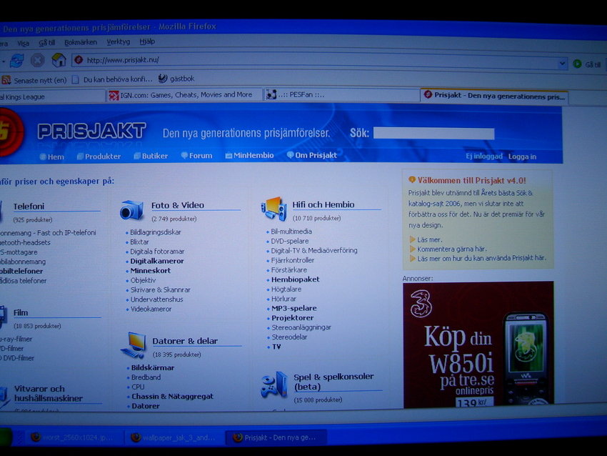Viewport: 607px width, 456px height.
Task: Click the Firefox stop loading button
Action: click(x=38, y=60)
